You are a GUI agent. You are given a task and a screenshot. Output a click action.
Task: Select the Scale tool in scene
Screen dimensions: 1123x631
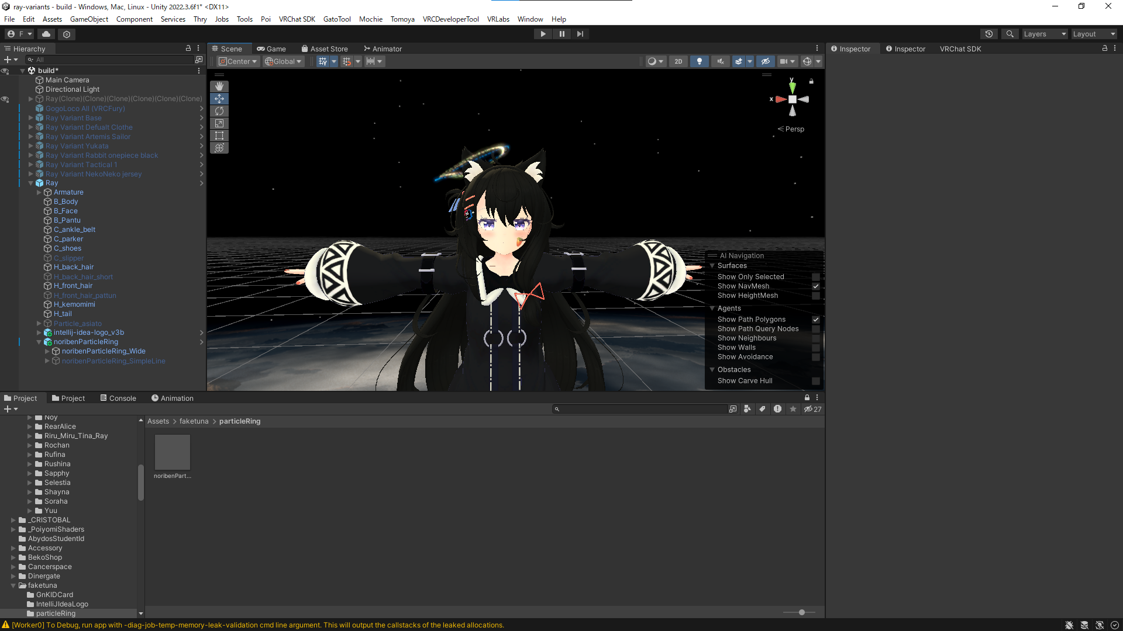[219, 123]
